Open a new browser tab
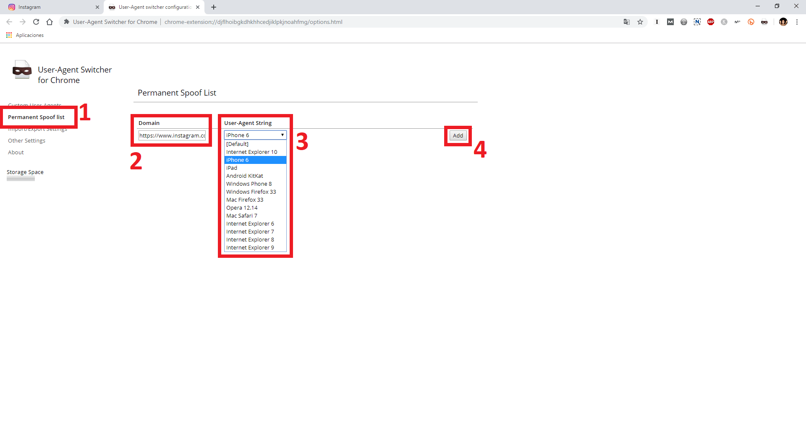 tap(214, 7)
